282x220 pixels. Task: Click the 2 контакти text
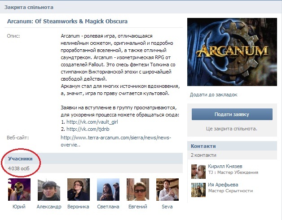203,155
